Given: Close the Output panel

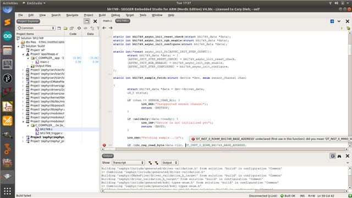Looking at the screenshot, I should [x=348, y=156].
